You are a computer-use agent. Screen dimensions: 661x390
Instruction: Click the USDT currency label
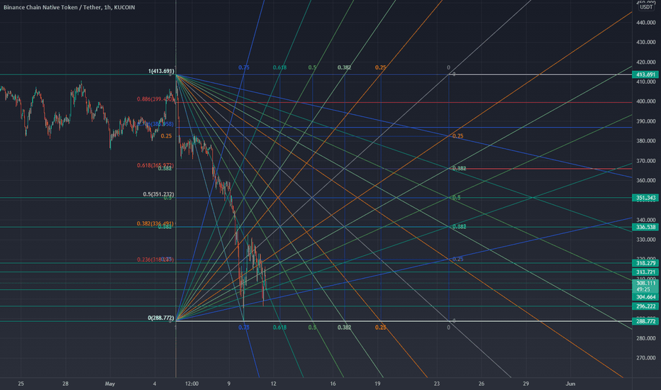point(646,7)
